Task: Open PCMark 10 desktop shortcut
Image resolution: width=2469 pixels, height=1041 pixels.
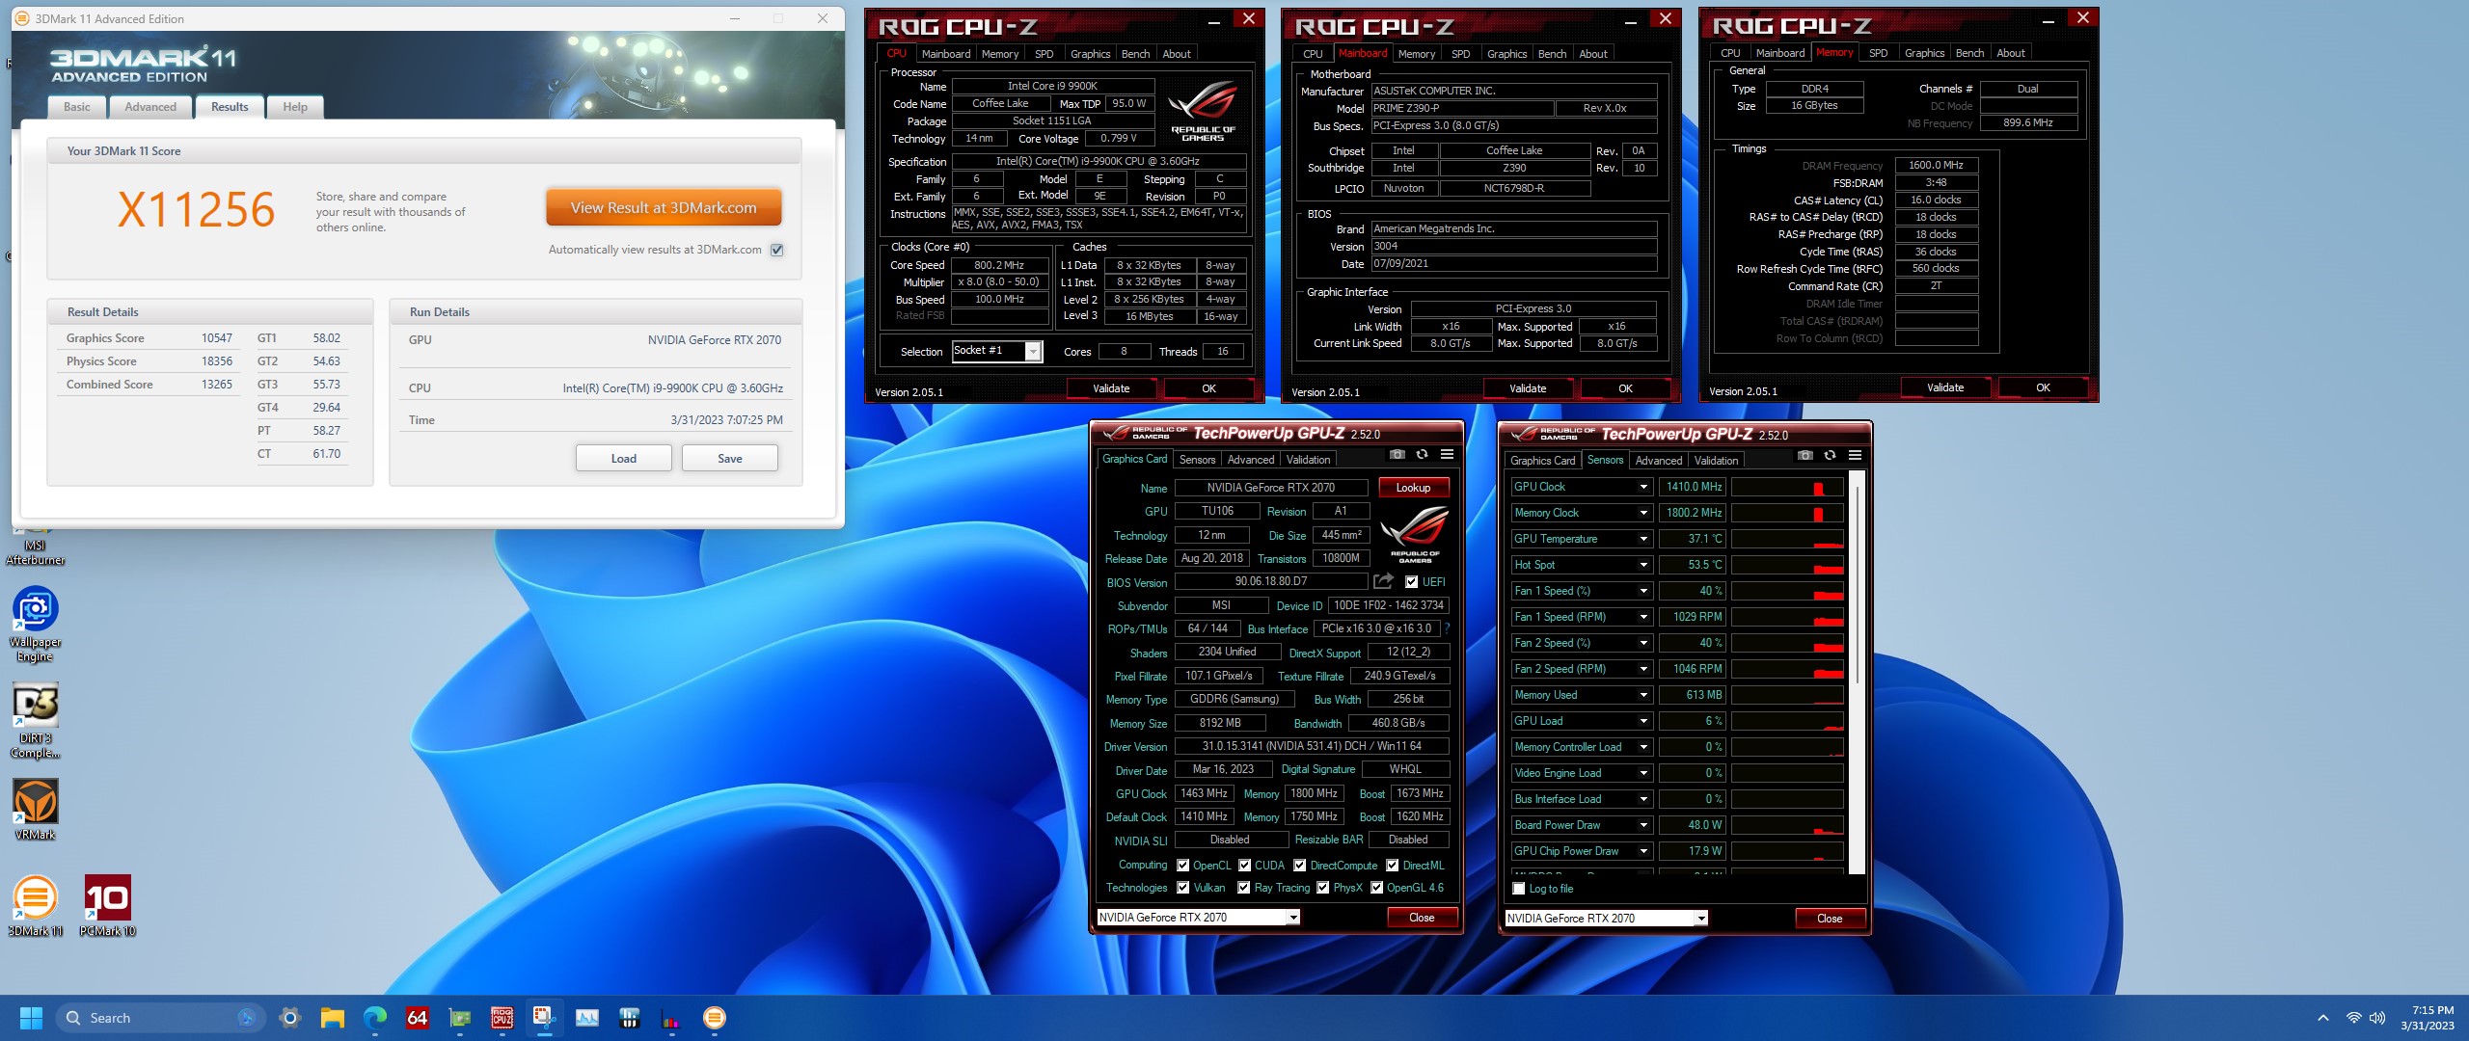Action: [107, 906]
